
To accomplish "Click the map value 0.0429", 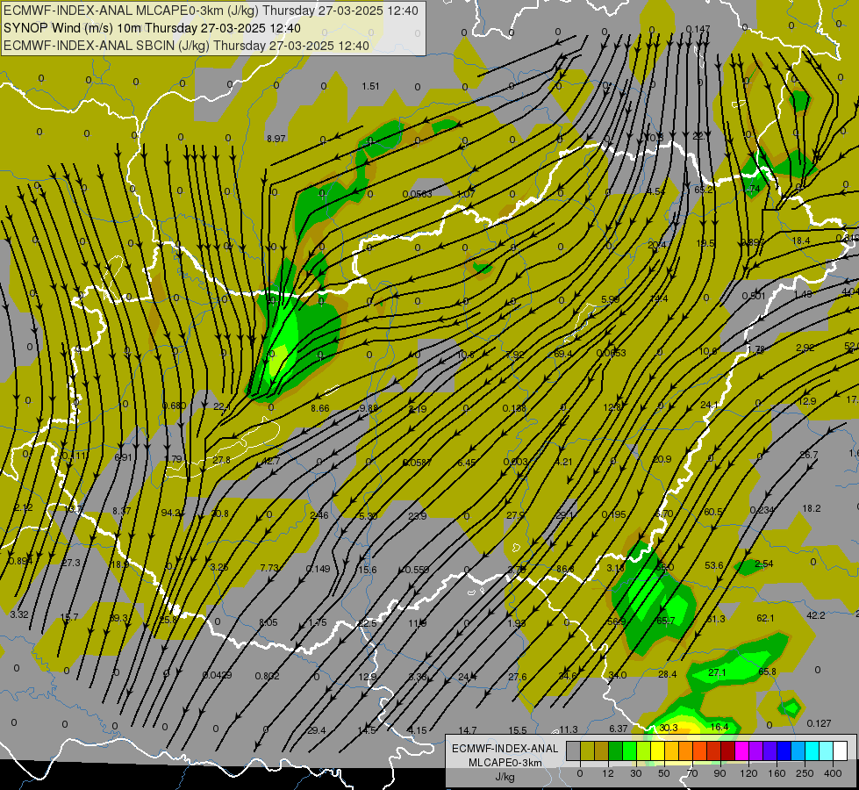I will point(217,675).
